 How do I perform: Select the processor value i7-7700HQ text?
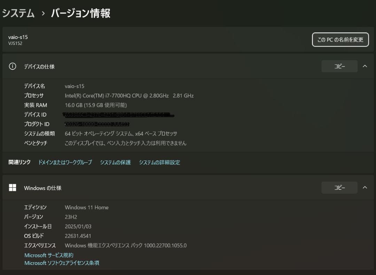[129, 96]
